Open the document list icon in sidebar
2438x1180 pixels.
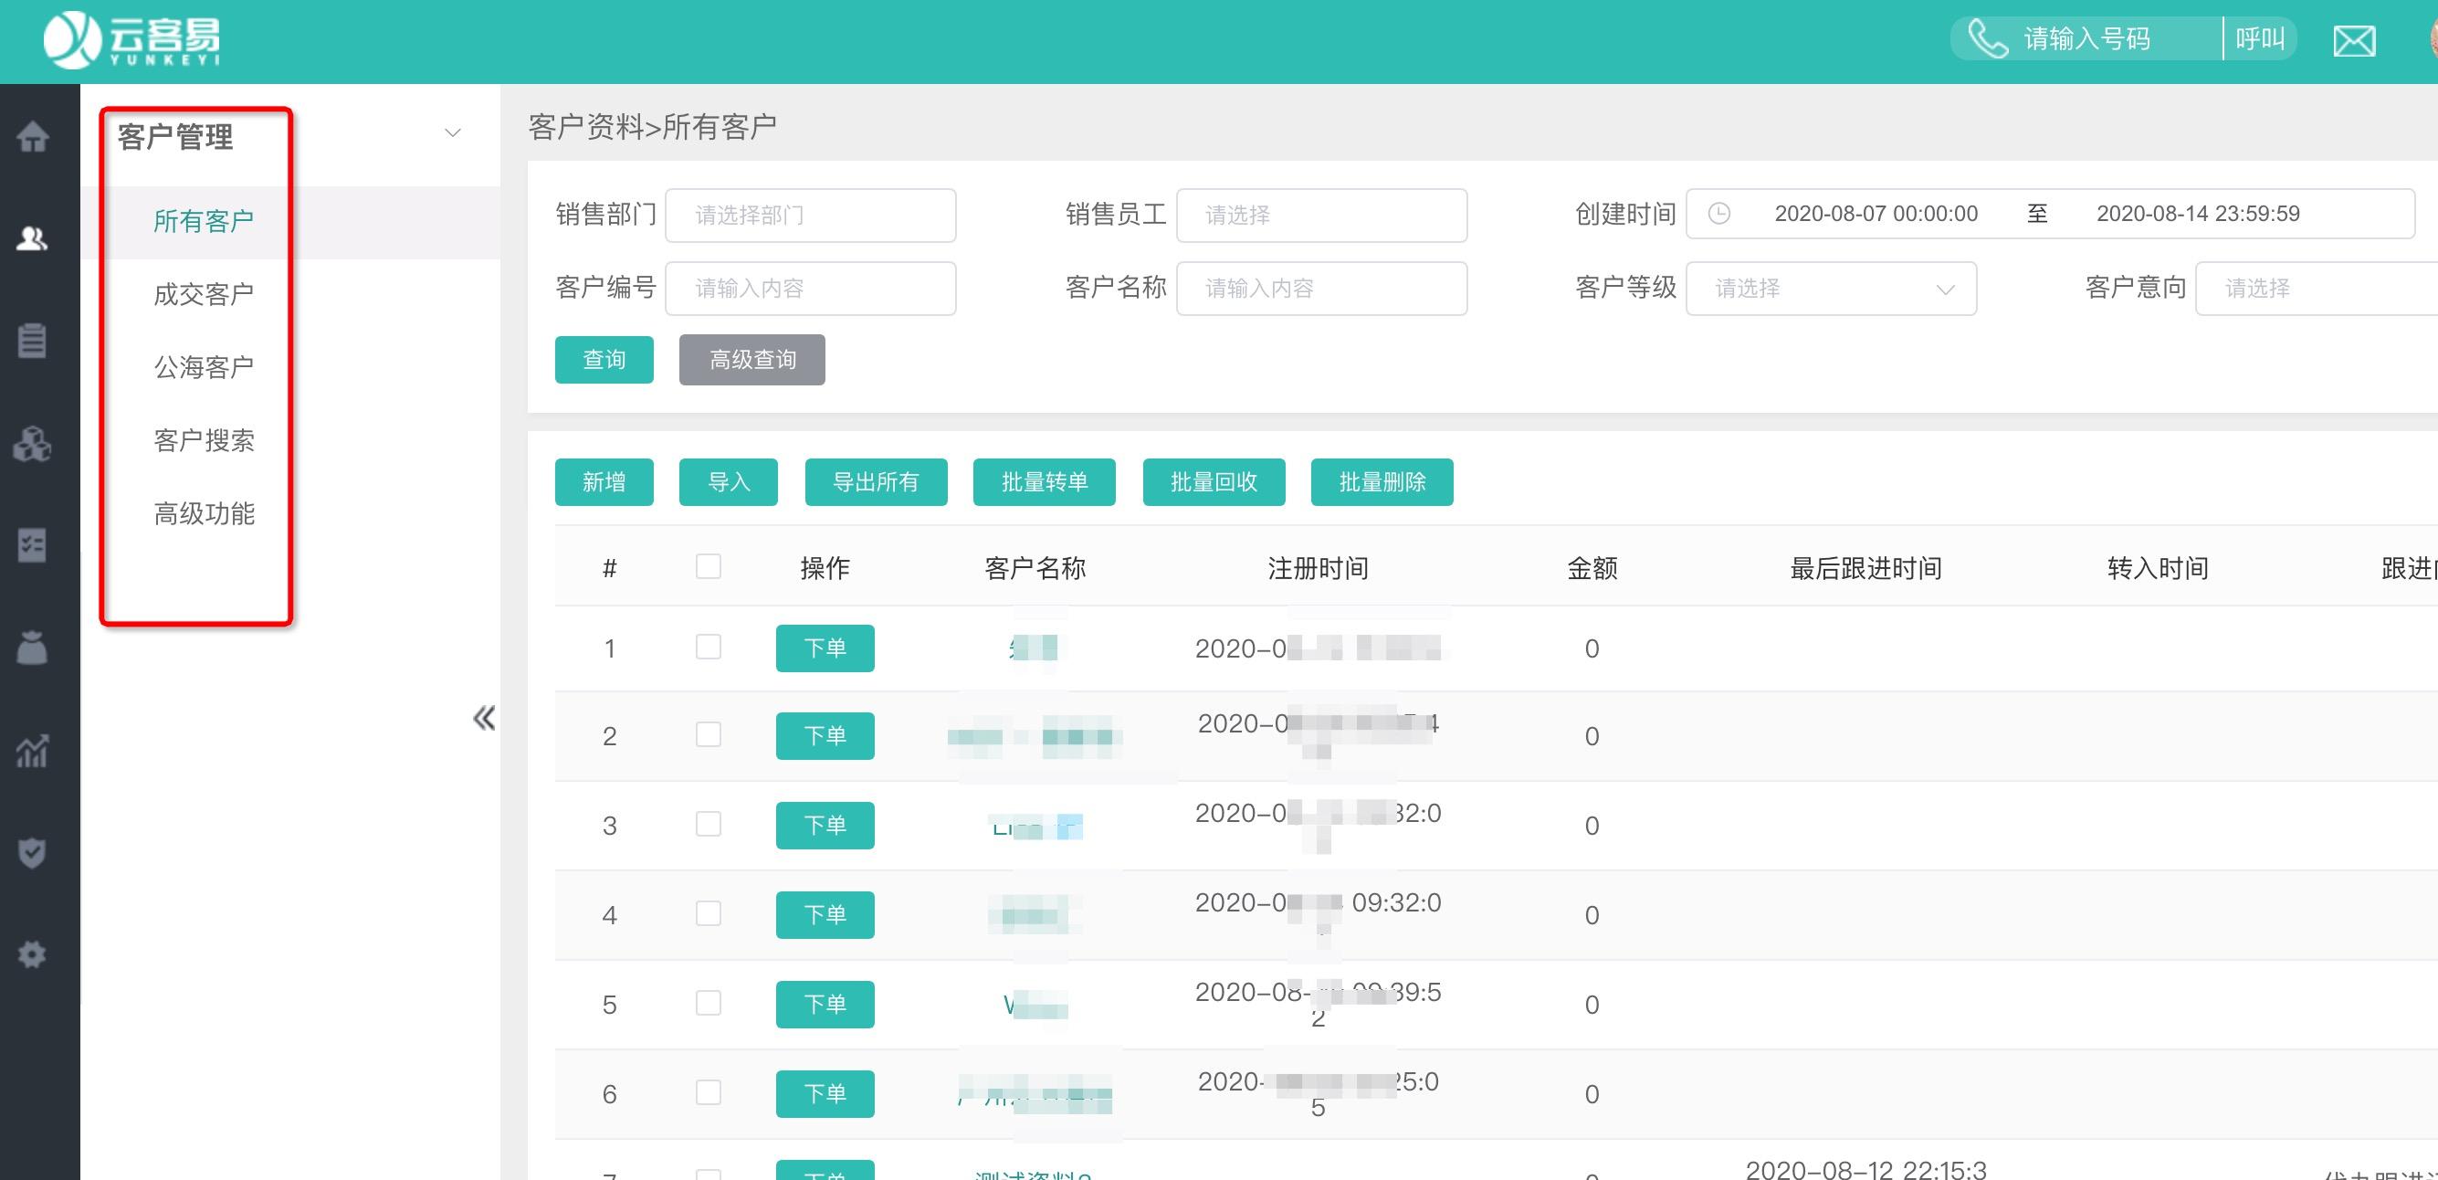(32, 341)
